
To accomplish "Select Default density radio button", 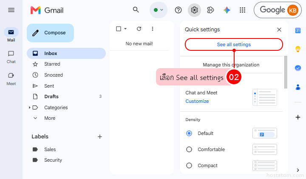I will click(189, 133).
